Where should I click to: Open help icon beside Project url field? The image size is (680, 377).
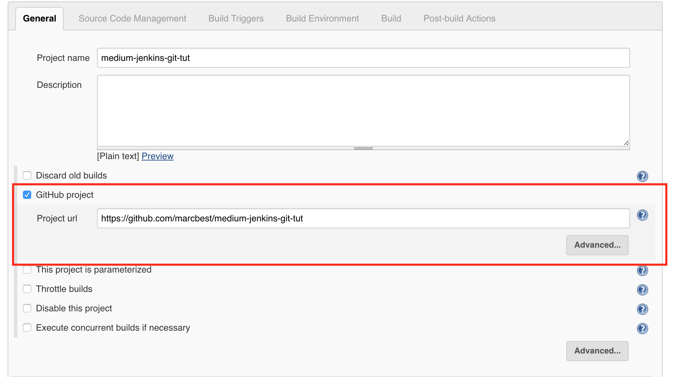click(642, 215)
